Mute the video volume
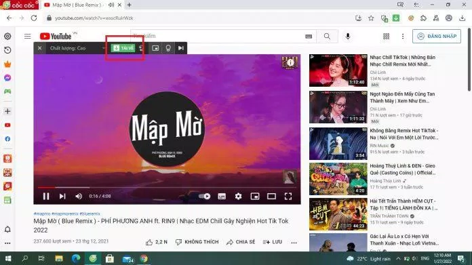Image resolution: width=472 pixels, height=265 pixels. pyautogui.click(x=79, y=197)
